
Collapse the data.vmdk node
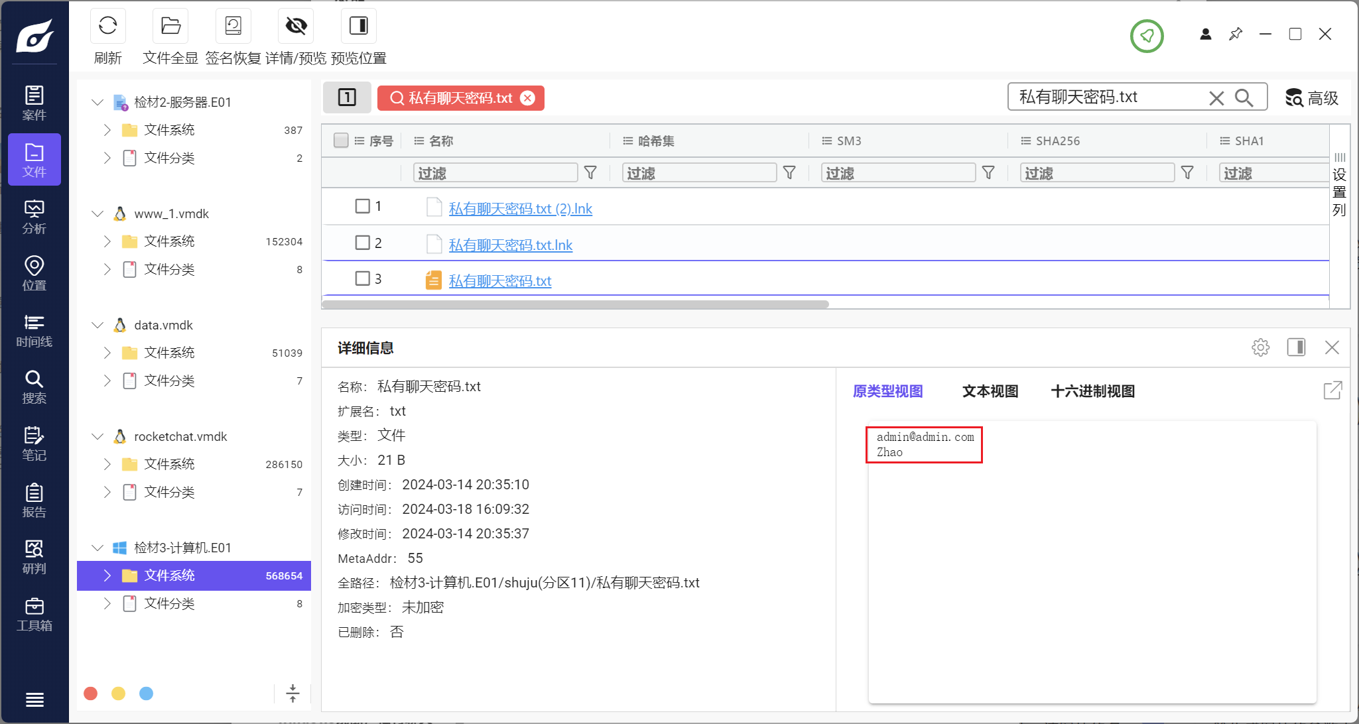tap(97, 325)
